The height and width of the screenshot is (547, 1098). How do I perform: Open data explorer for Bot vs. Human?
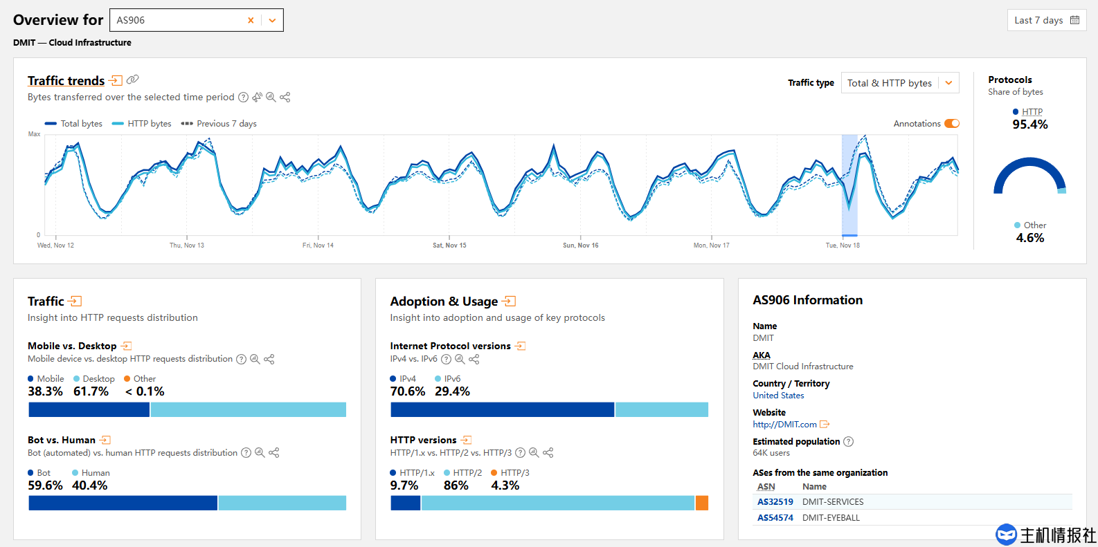[x=260, y=453]
